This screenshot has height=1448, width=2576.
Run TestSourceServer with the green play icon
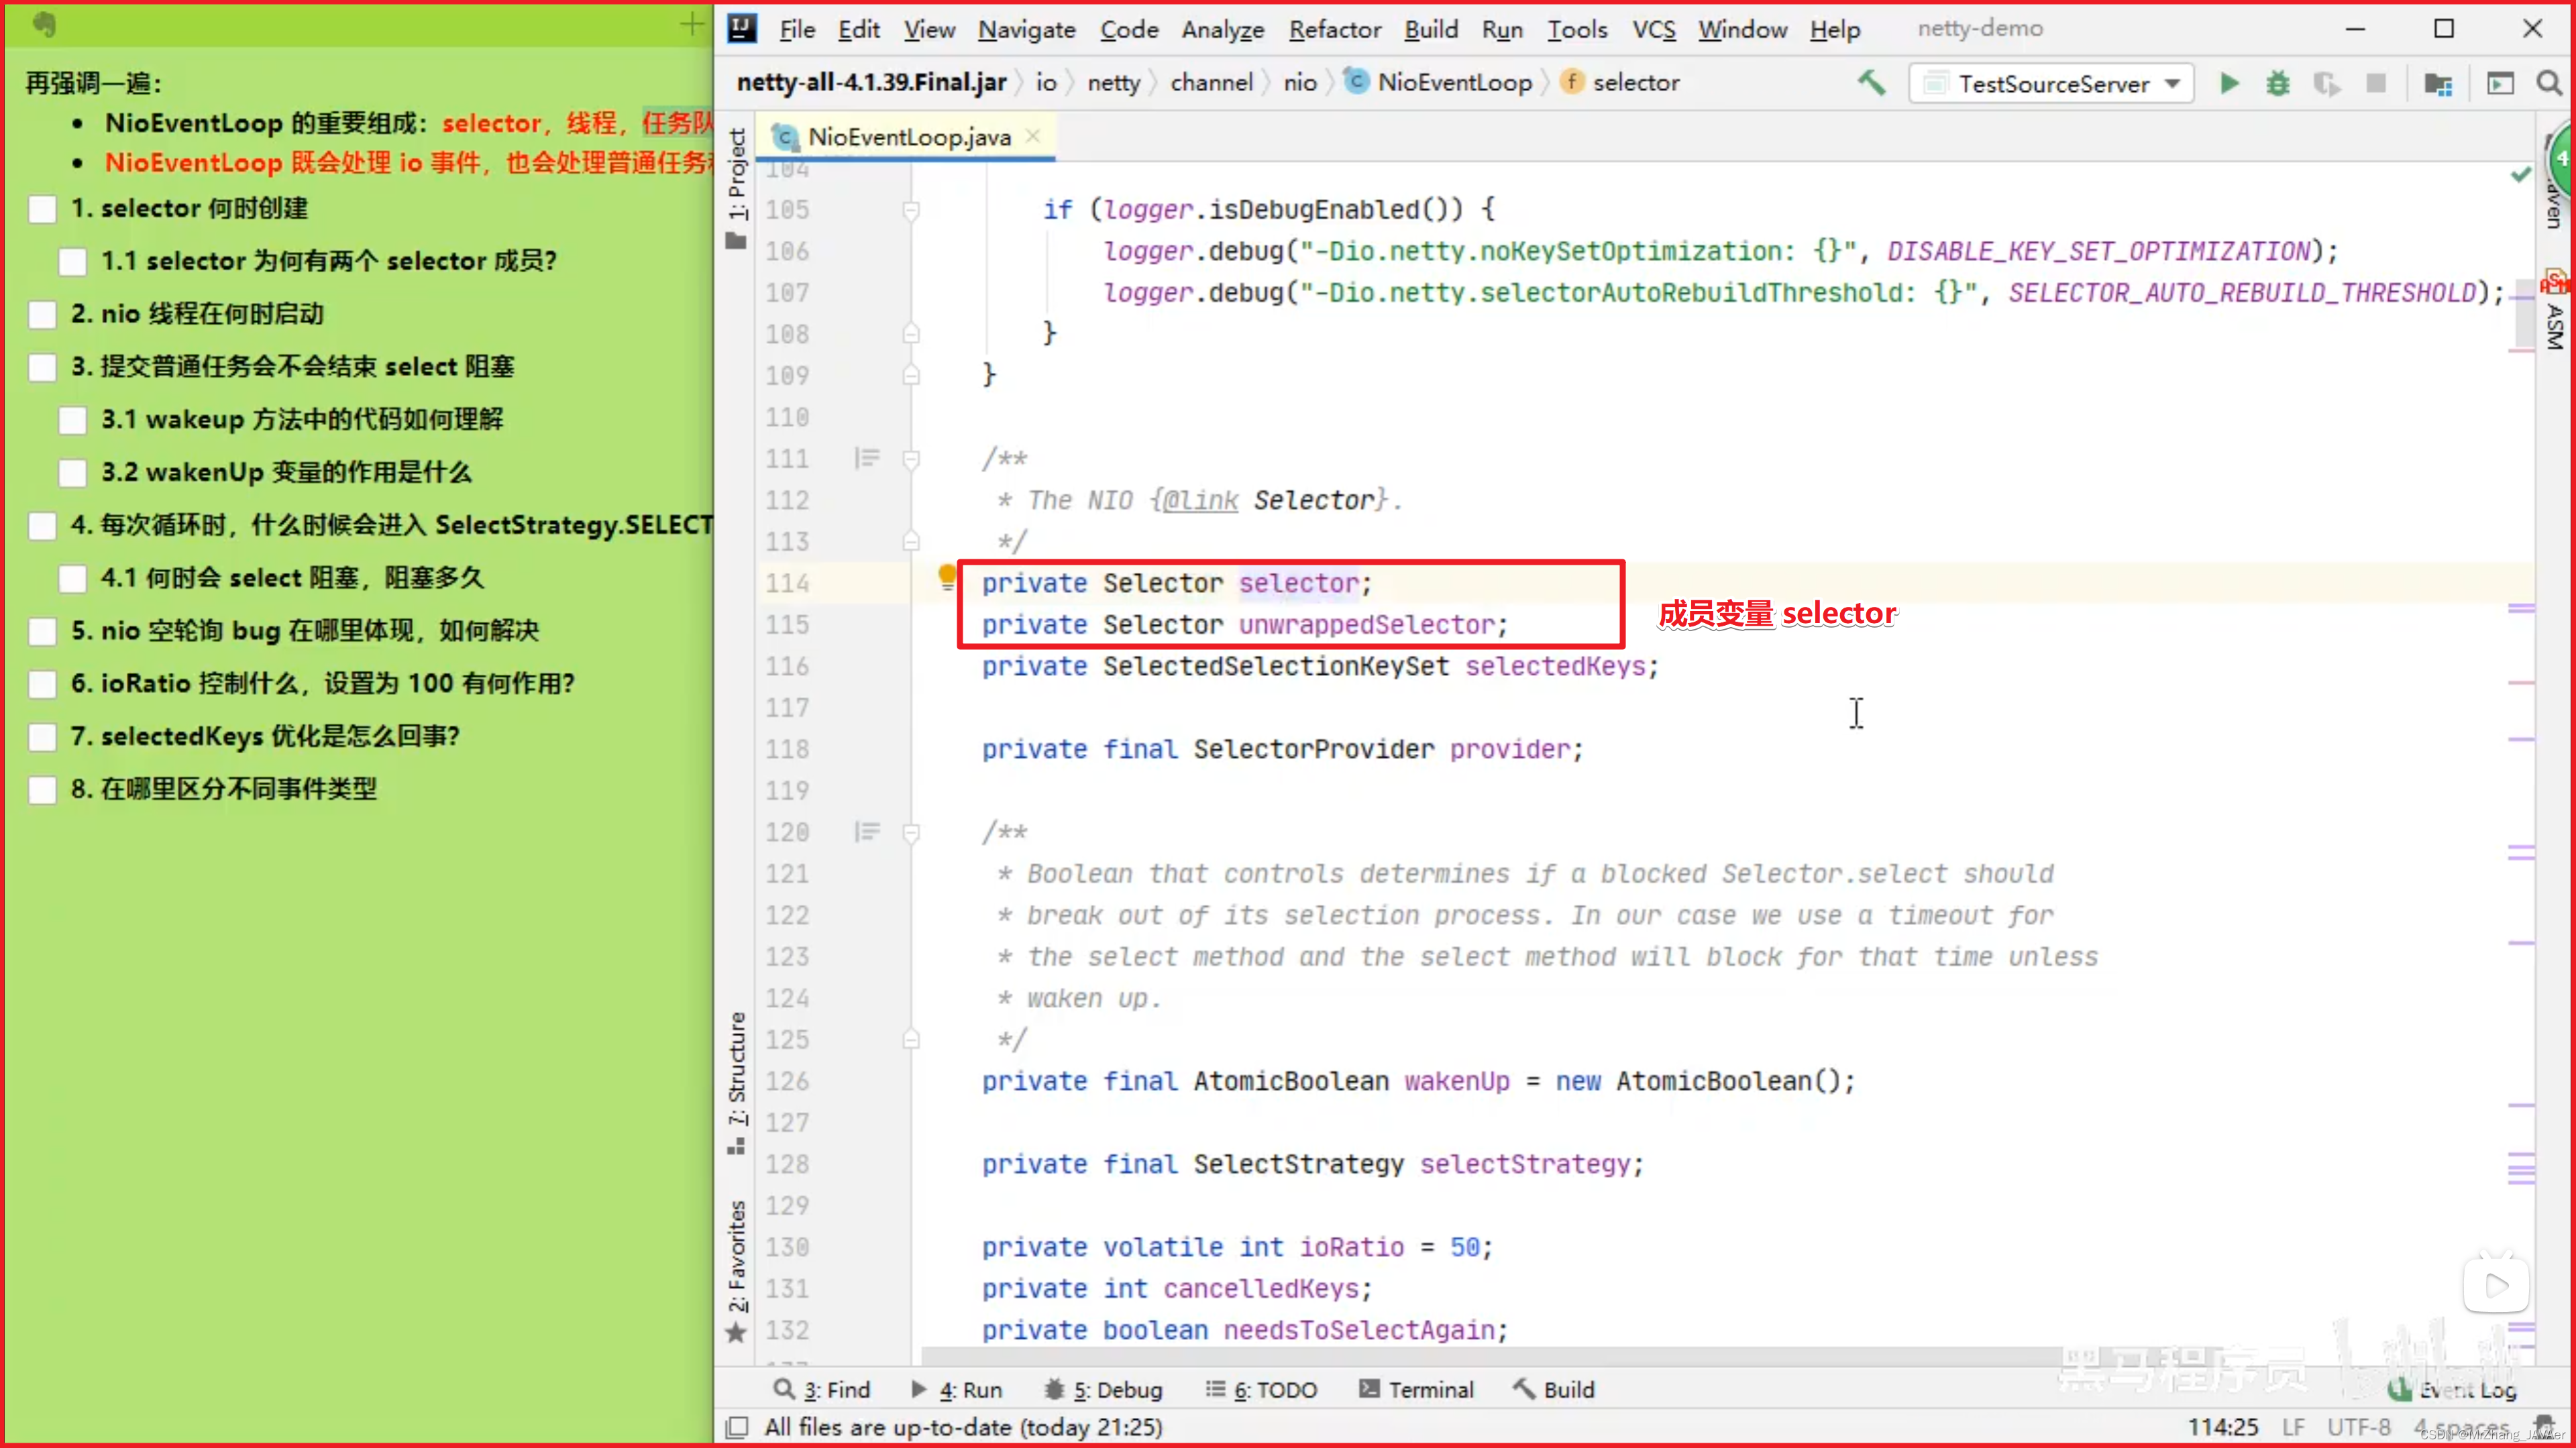[x=2229, y=83]
